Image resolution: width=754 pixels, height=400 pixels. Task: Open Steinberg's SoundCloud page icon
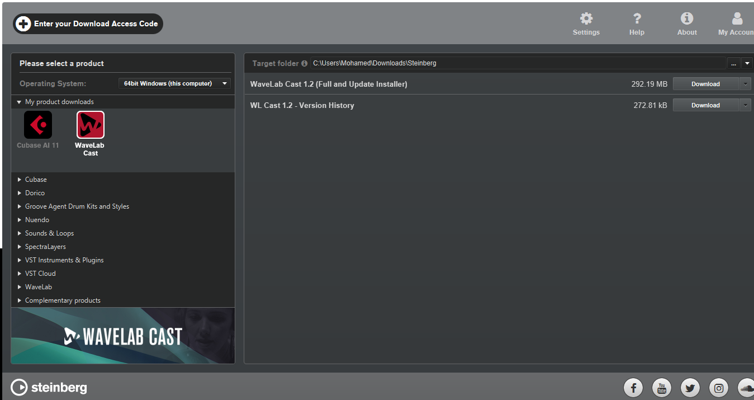click(x=746, y=387)
